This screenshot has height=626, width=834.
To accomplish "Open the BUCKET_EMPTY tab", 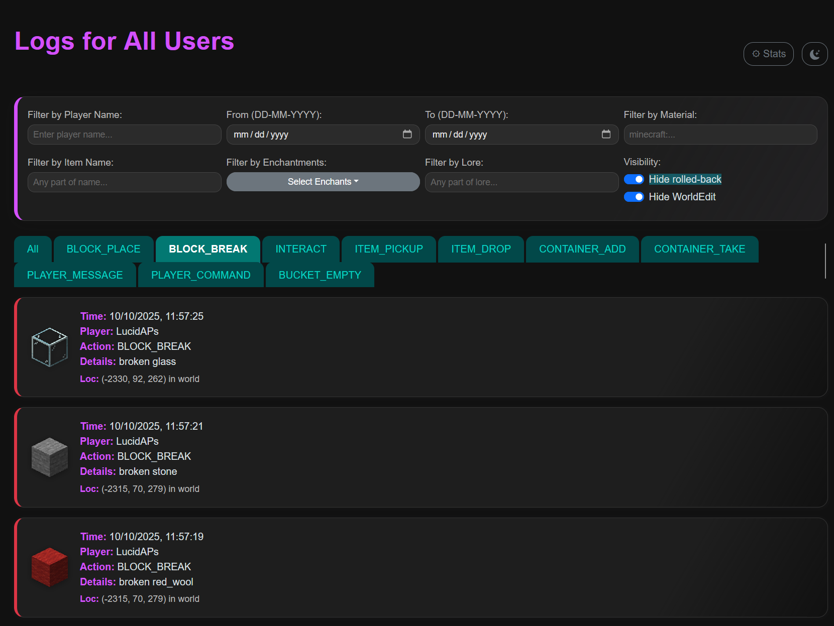I will 320,276.
